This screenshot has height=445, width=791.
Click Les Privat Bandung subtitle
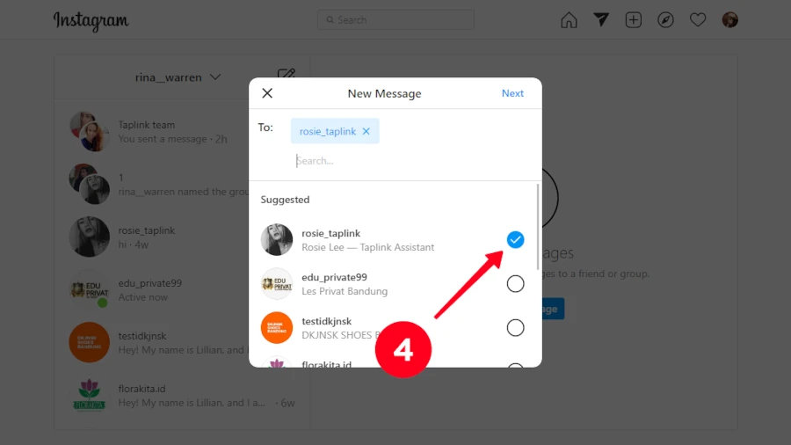coord(345,291)
